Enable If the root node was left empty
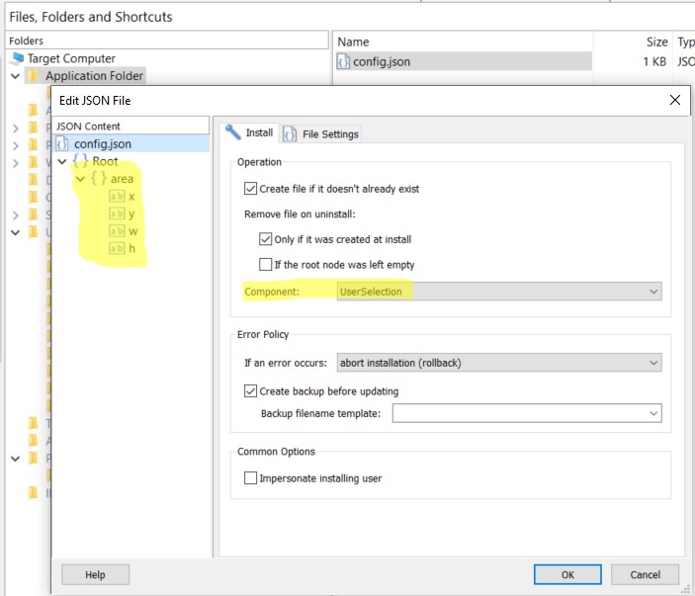The width and height of the screenshot is (695, 596). tap(265, 265)
